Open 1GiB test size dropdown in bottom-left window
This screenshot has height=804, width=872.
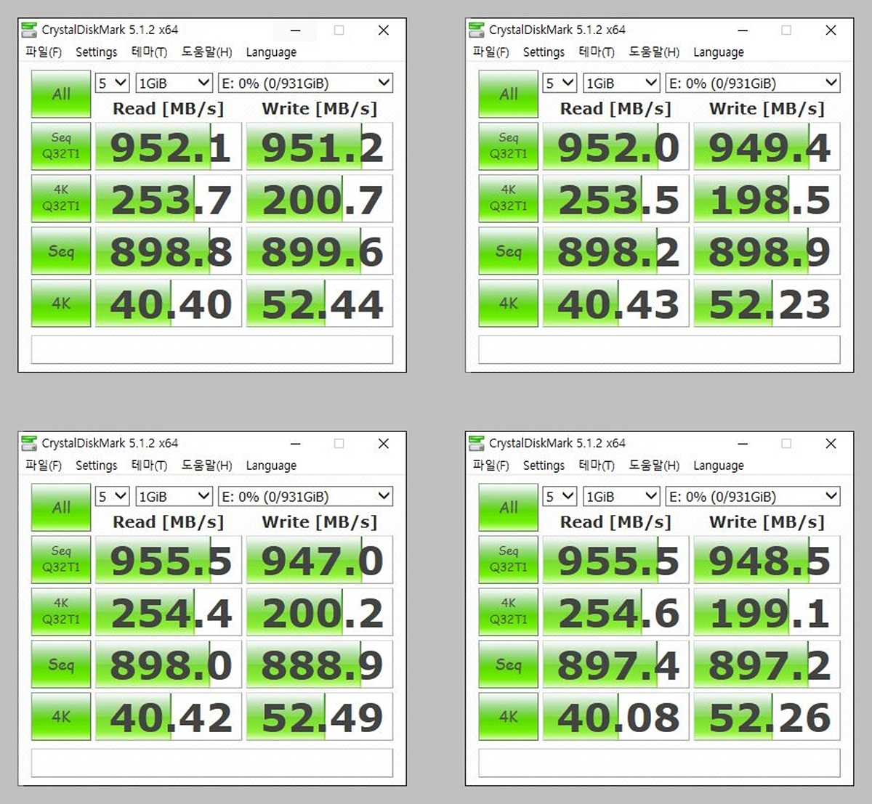tap(174, 496)
